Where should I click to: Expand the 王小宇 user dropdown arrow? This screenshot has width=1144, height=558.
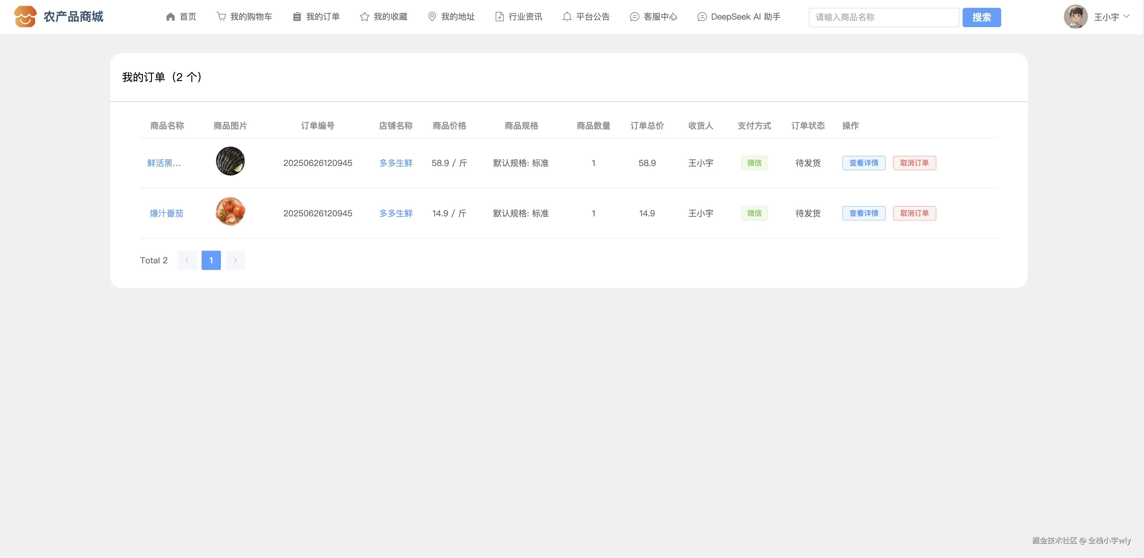tap(1127, 17)
